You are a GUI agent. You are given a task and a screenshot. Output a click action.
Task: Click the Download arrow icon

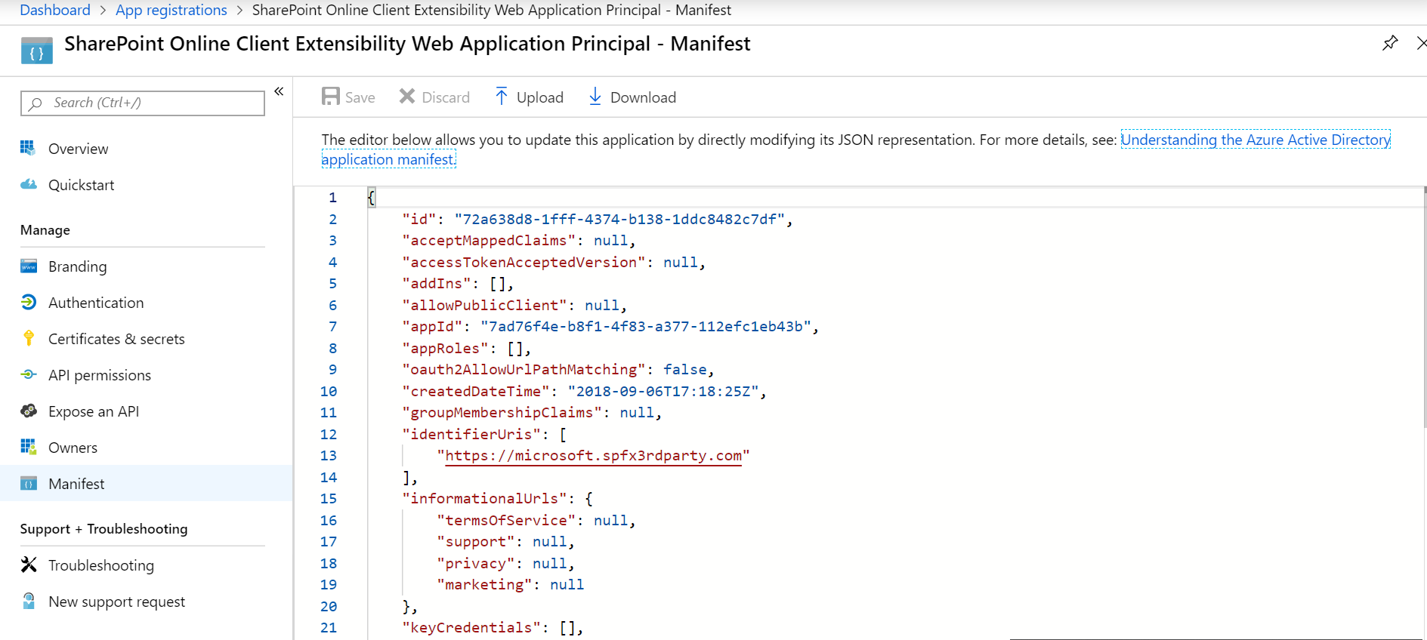595,97
